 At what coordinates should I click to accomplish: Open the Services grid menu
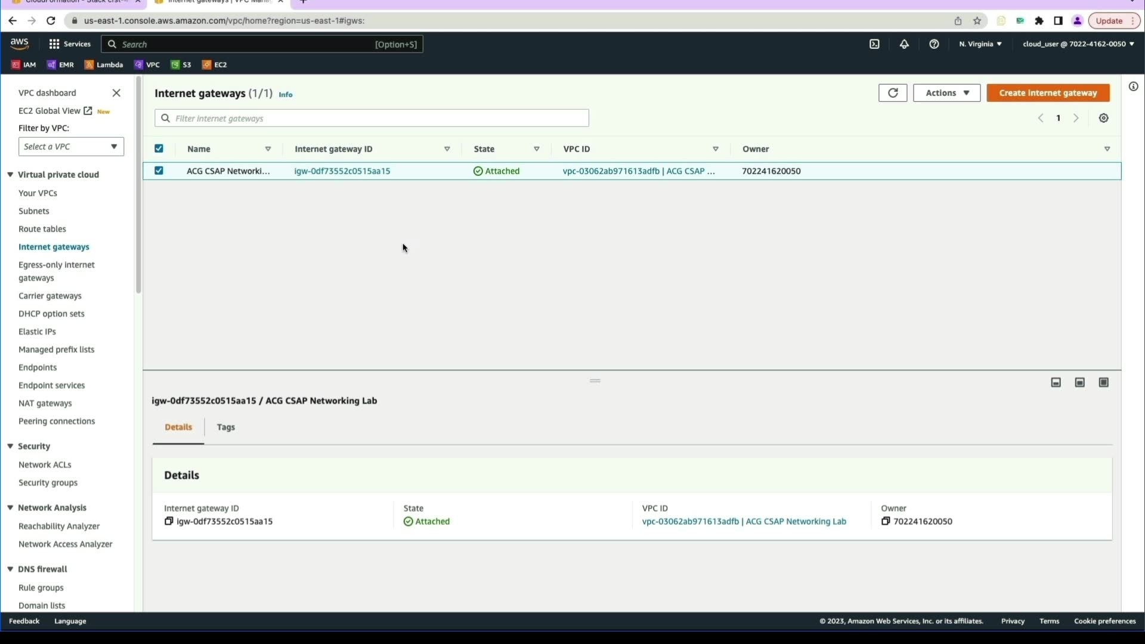[x=54, y=44]
